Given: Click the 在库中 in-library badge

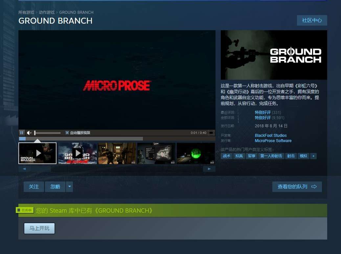Looking at the screenshot, I should pos(25,210).
